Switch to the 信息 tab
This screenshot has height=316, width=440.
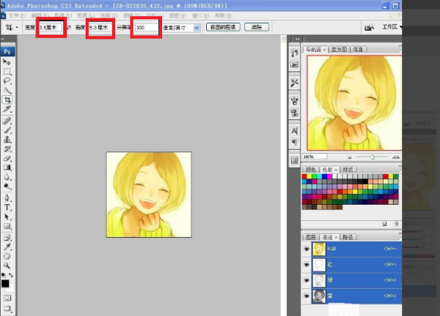(x=359, y=50)
